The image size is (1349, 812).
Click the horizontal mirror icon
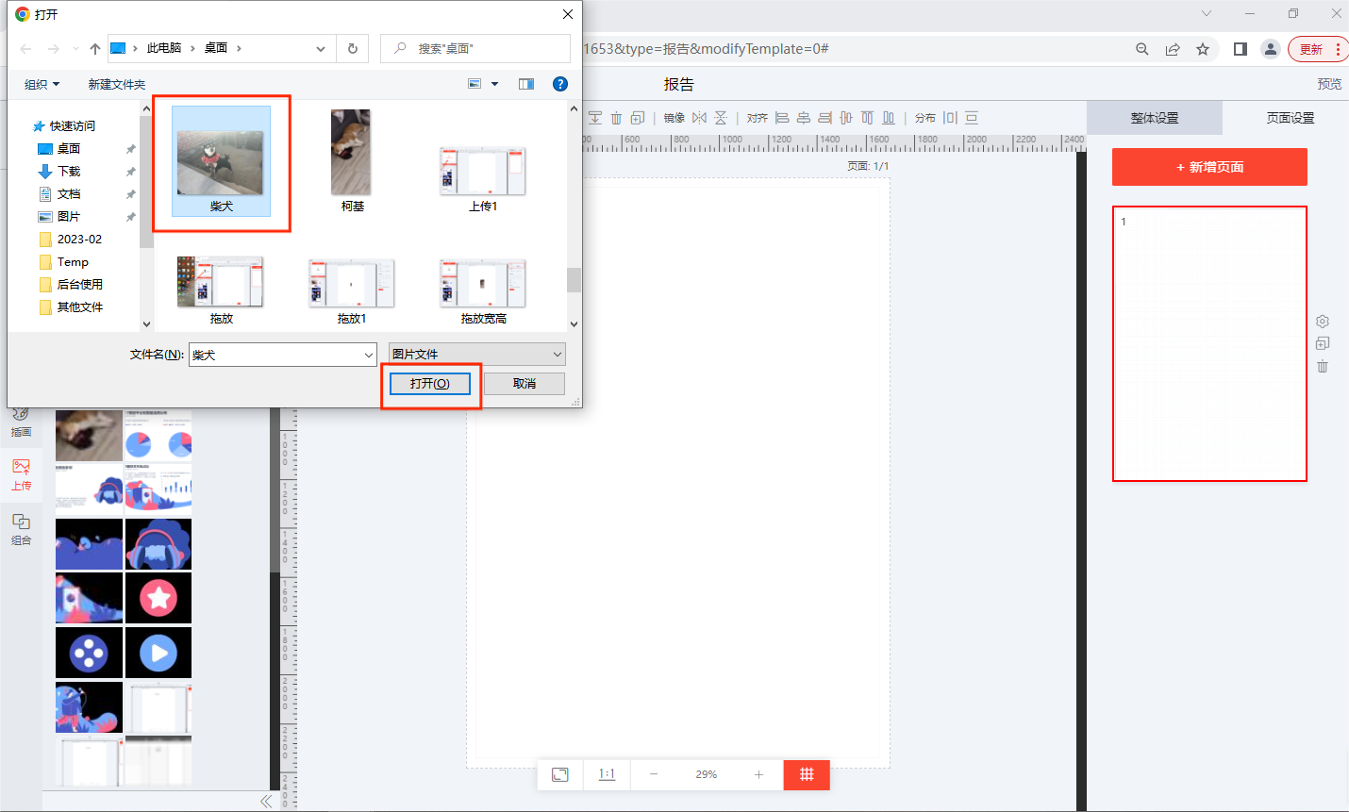(x=699, y=118)
